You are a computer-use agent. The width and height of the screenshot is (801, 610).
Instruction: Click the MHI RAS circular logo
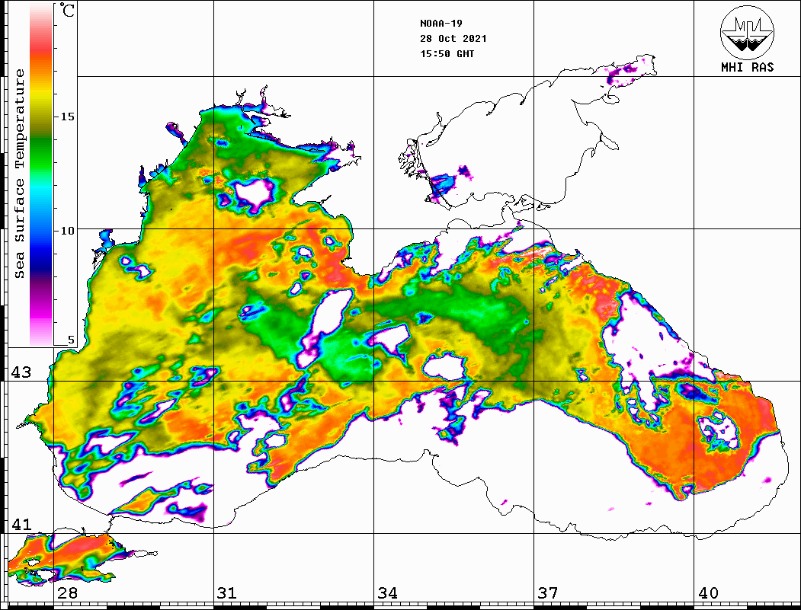[x=748, y=32]
